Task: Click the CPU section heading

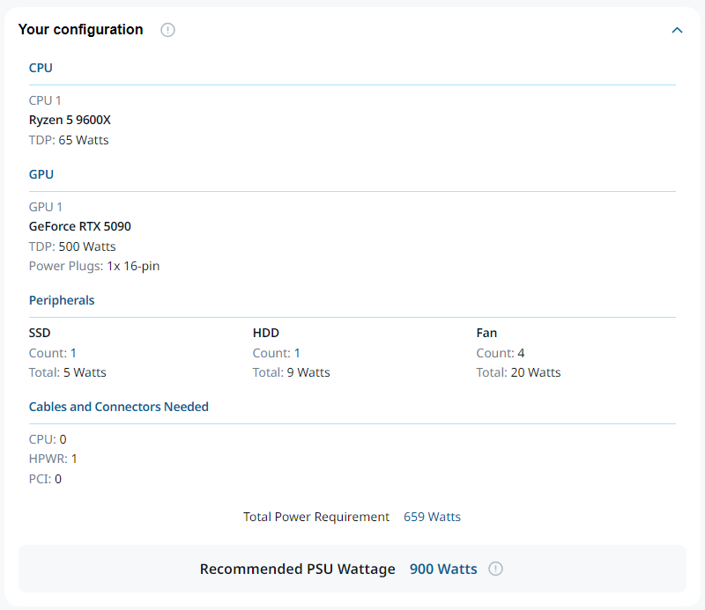Action: [x=41, y=68]
